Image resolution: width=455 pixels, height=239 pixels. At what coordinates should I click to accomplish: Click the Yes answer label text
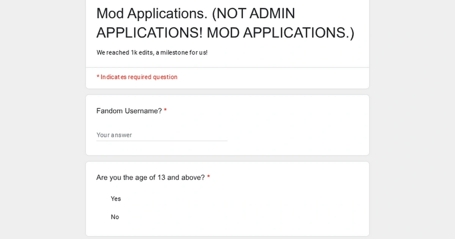[116, 198]
